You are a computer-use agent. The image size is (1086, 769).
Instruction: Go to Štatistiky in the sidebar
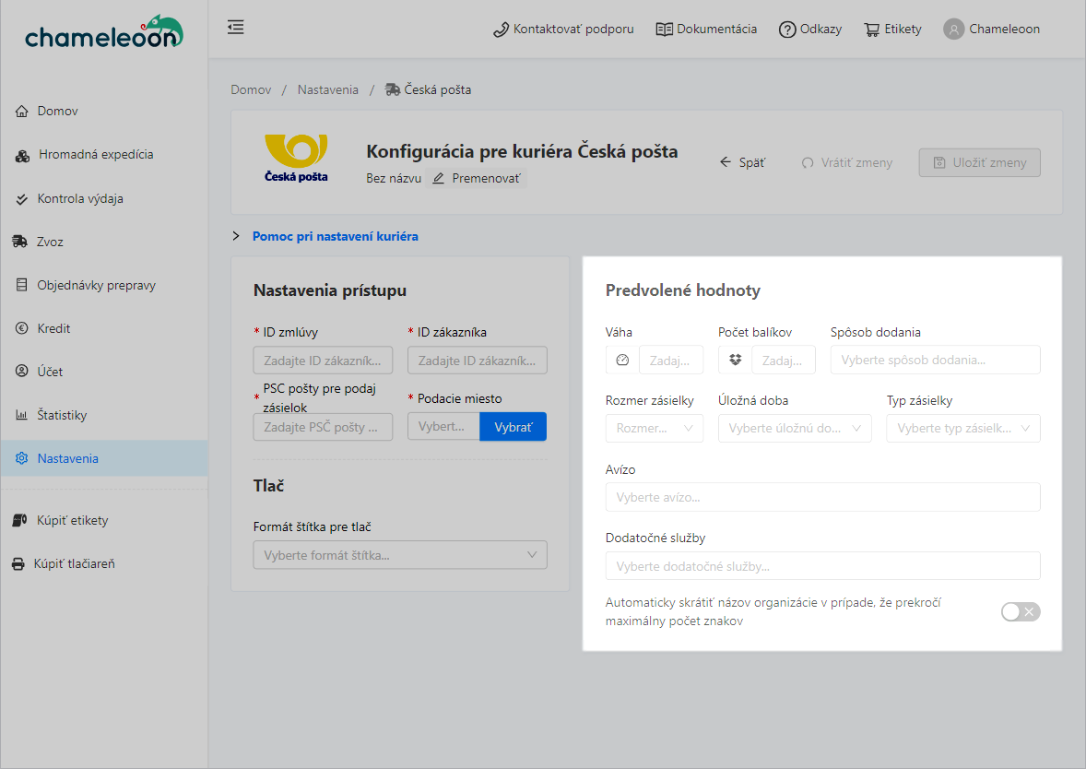click(62, 415)
